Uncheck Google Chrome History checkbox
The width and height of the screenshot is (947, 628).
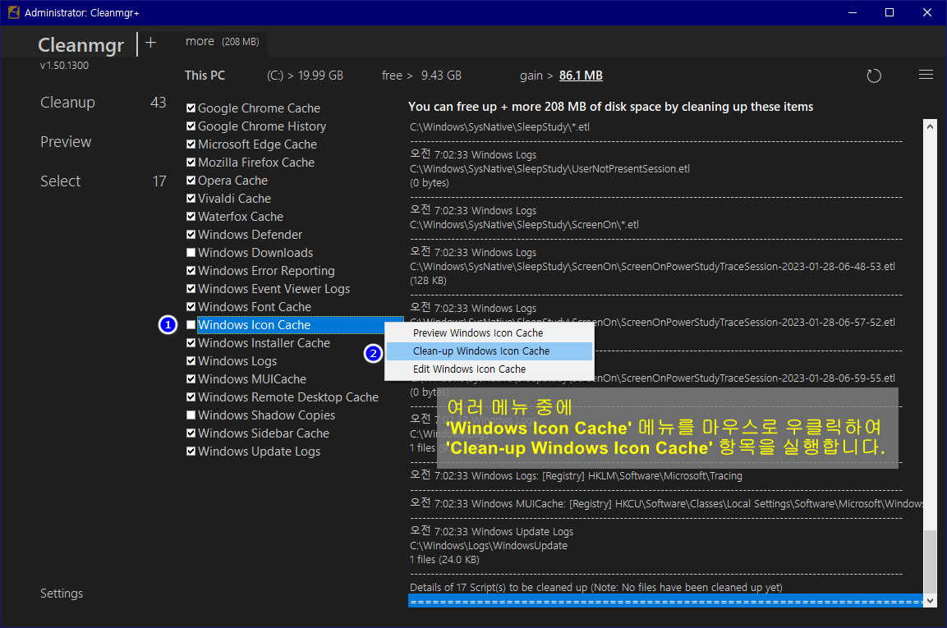[x=191, y=126]
